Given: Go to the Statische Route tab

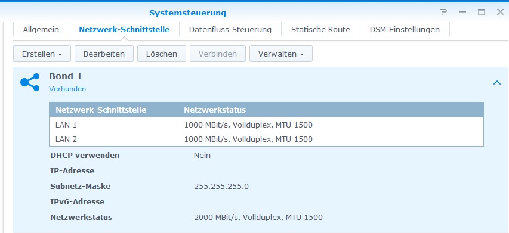Looking at the screenshot, I should 320,29.
